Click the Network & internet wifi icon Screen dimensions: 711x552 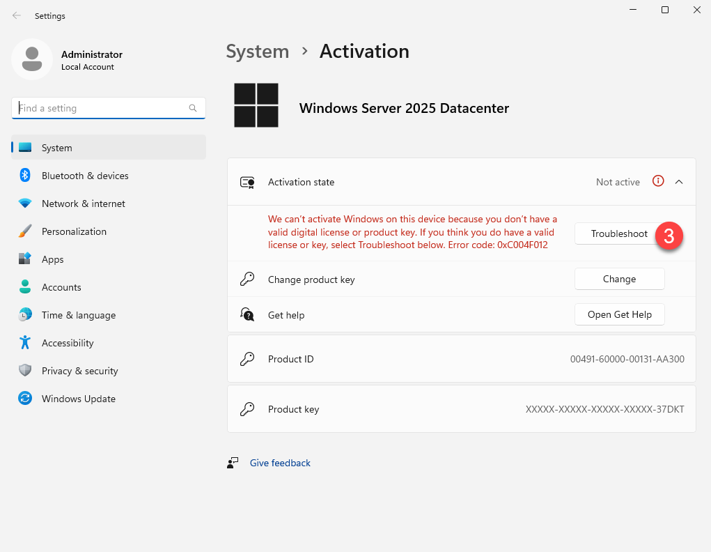[x=25, y=204]
